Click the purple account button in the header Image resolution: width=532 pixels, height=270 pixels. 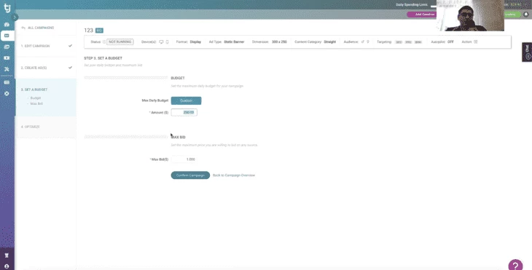pos(422,15)
